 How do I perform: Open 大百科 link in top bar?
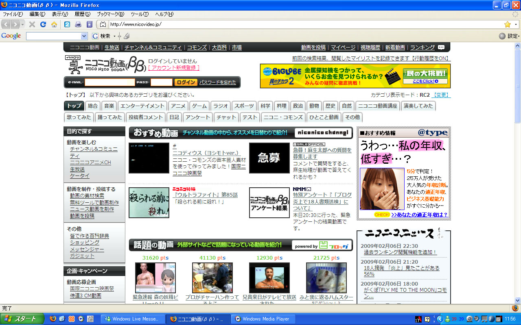[x=219, y=48]
